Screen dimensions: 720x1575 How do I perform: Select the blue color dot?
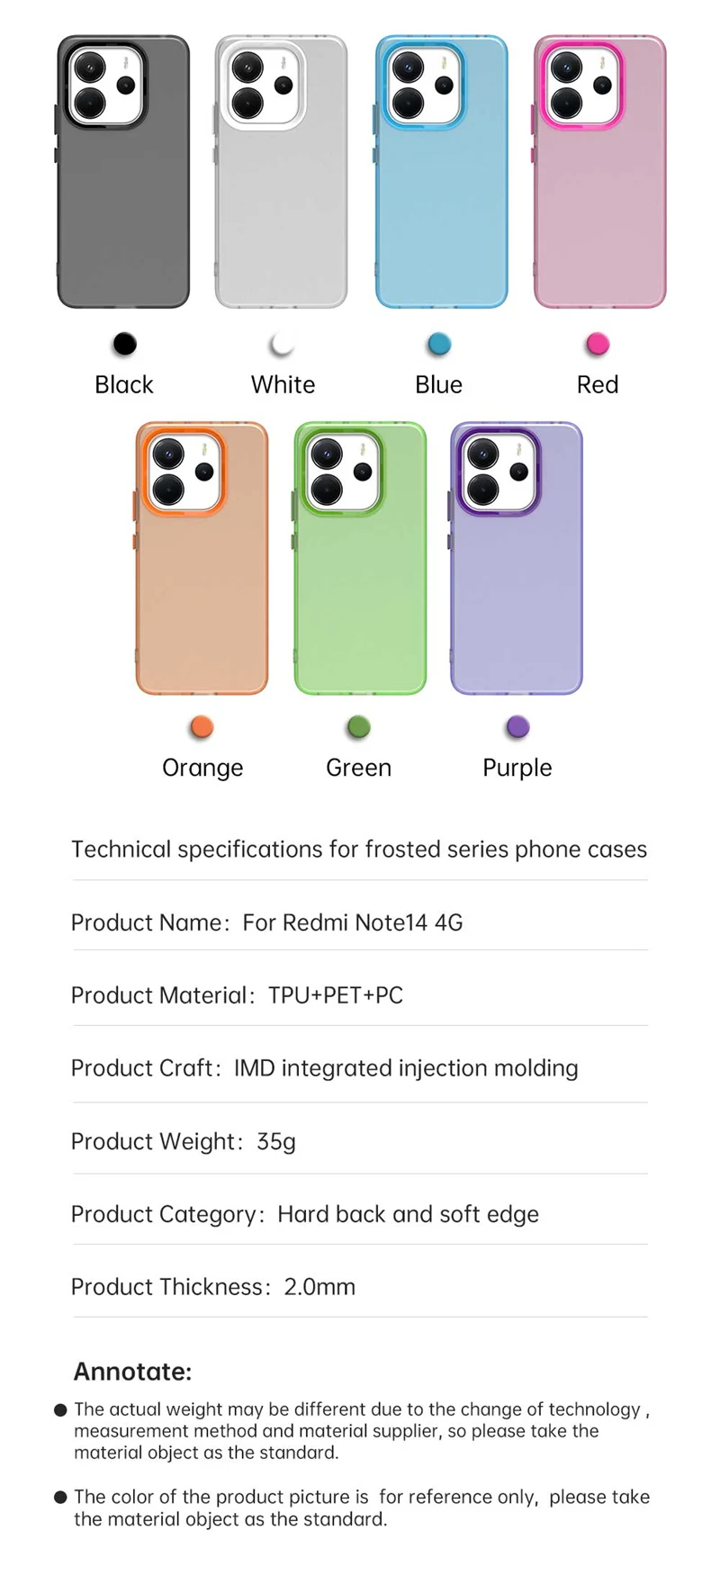coord(439,344)
